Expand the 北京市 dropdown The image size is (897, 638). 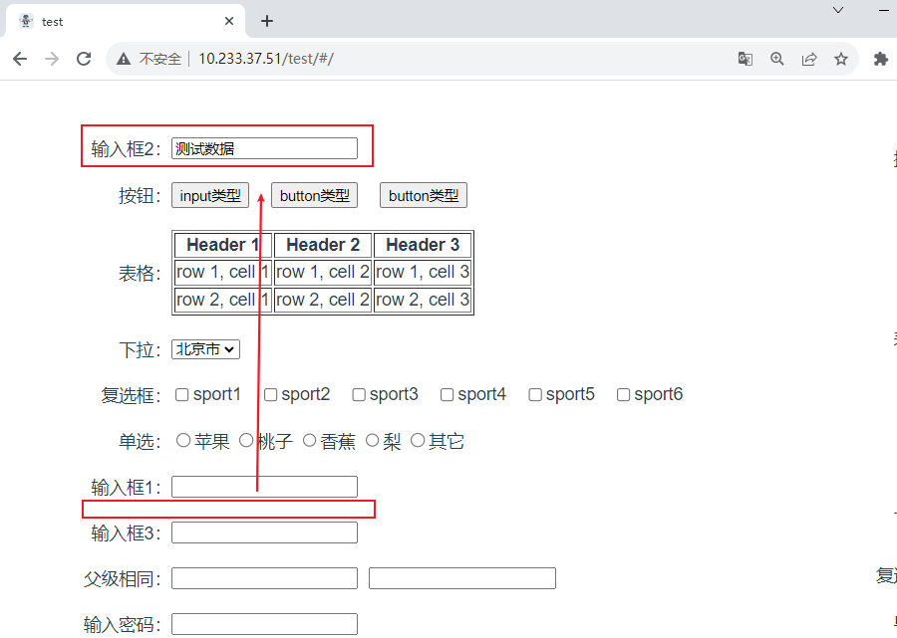point(205,349)
